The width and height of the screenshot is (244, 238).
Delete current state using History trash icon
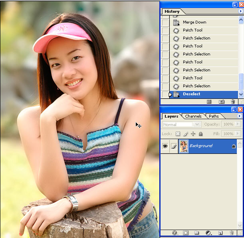point(233,102)
